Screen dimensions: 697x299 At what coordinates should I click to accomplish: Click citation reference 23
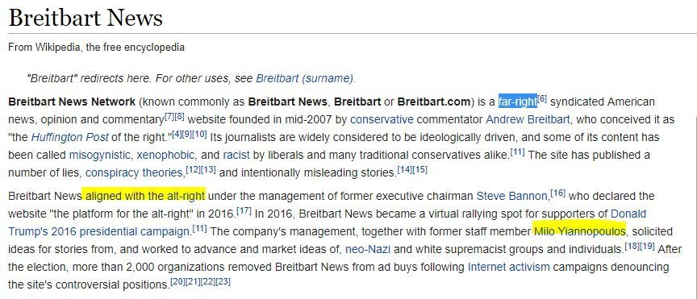223,282
